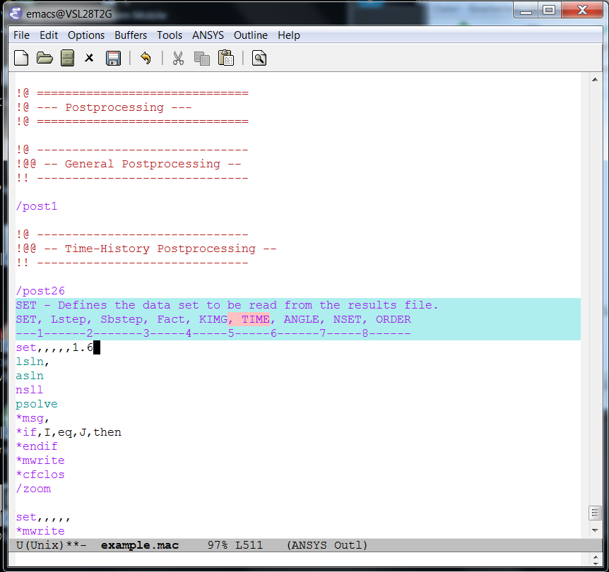
Task: Cut selection with the scissors icon
Action: 178,58
